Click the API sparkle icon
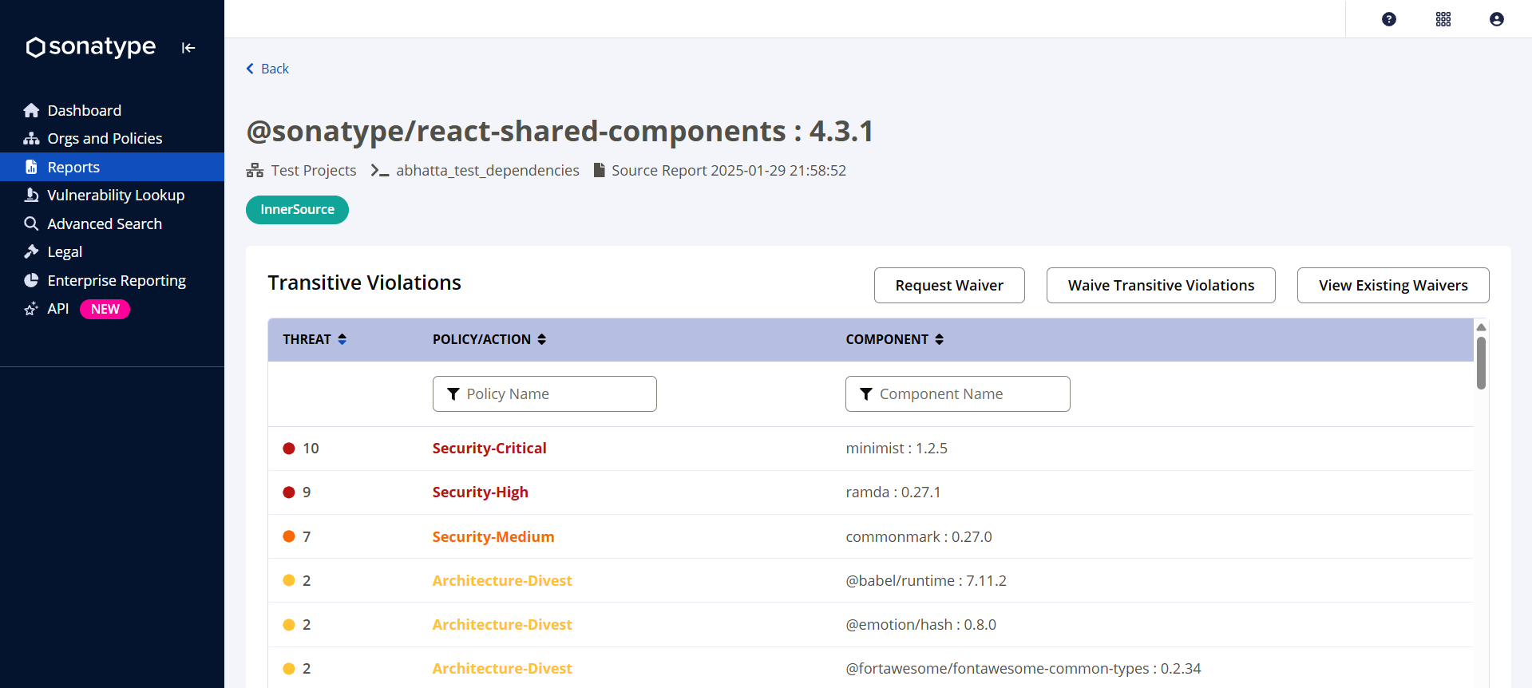Screen dimensions: 1532x688 coord(31,308)
